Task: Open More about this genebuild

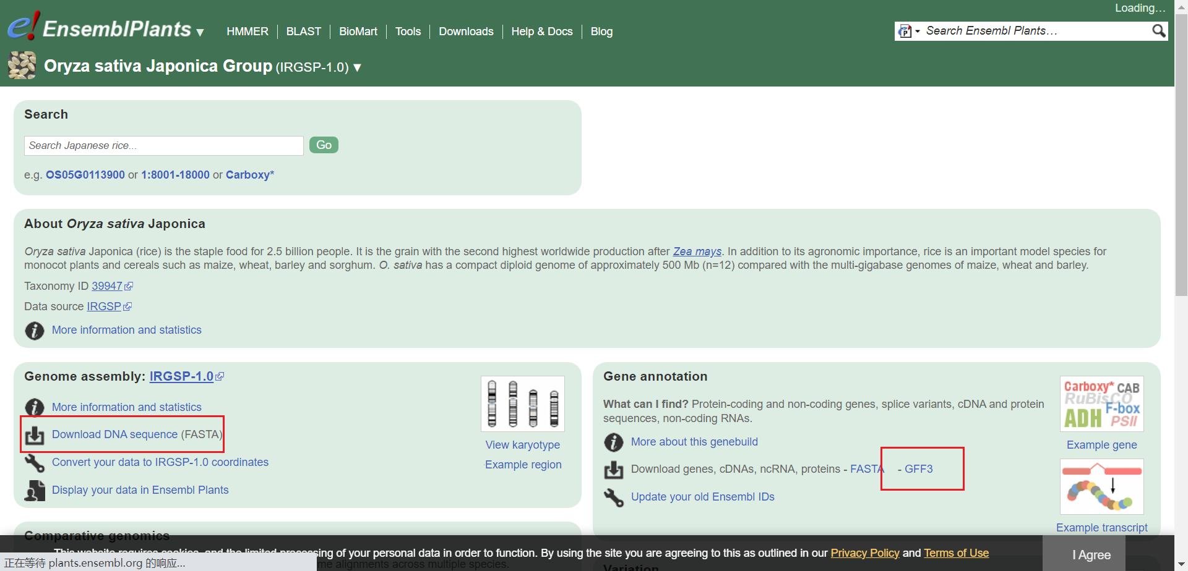Action: point(694,442)
